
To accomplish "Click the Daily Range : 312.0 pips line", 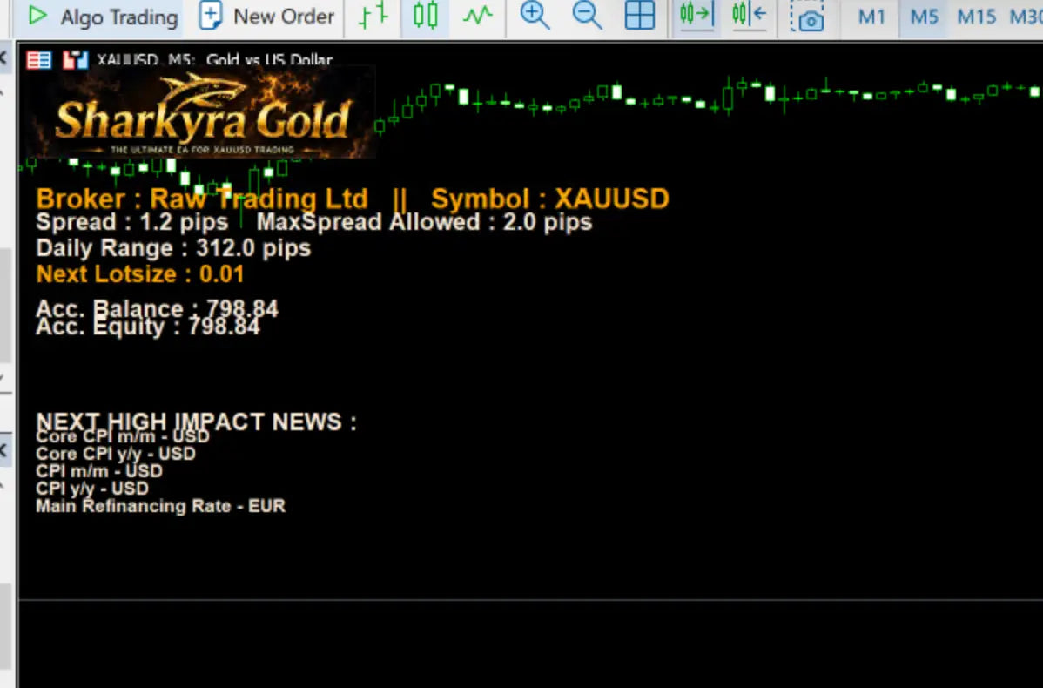I will [x=173, y=248].
